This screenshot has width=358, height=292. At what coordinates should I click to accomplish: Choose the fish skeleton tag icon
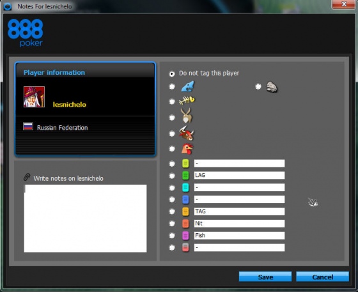pos(187,100)
